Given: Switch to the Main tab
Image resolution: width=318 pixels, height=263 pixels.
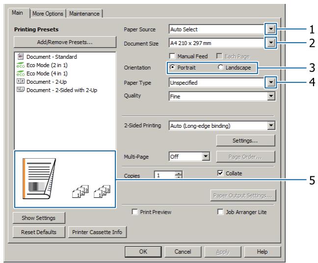Looking at the screenshot, I should [18, 13].
